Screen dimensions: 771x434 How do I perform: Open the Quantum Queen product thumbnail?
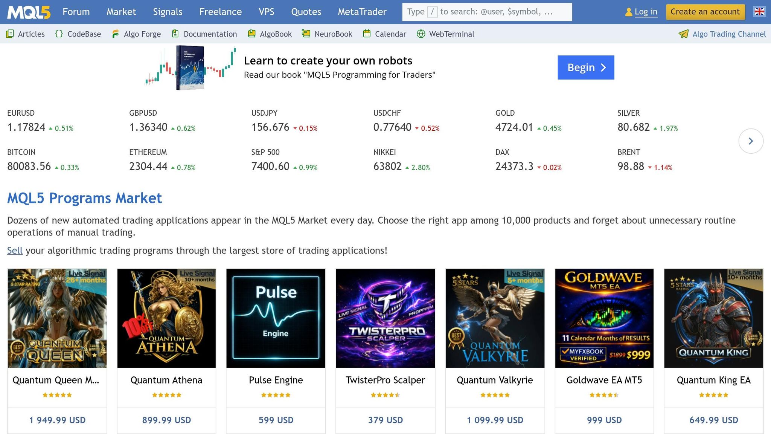pyautogui.click(x=57, y=318)
